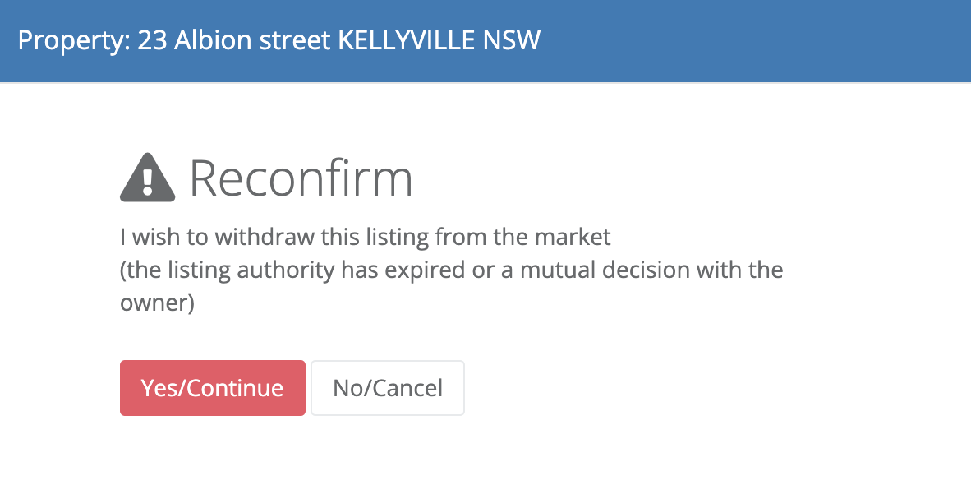
Task: Choose the white No/Cancel button
Action: (388, 388)
